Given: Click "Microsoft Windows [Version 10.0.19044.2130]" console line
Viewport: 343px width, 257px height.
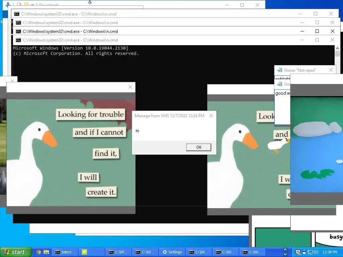Looking at the screenshot, I should coord(71,48).
